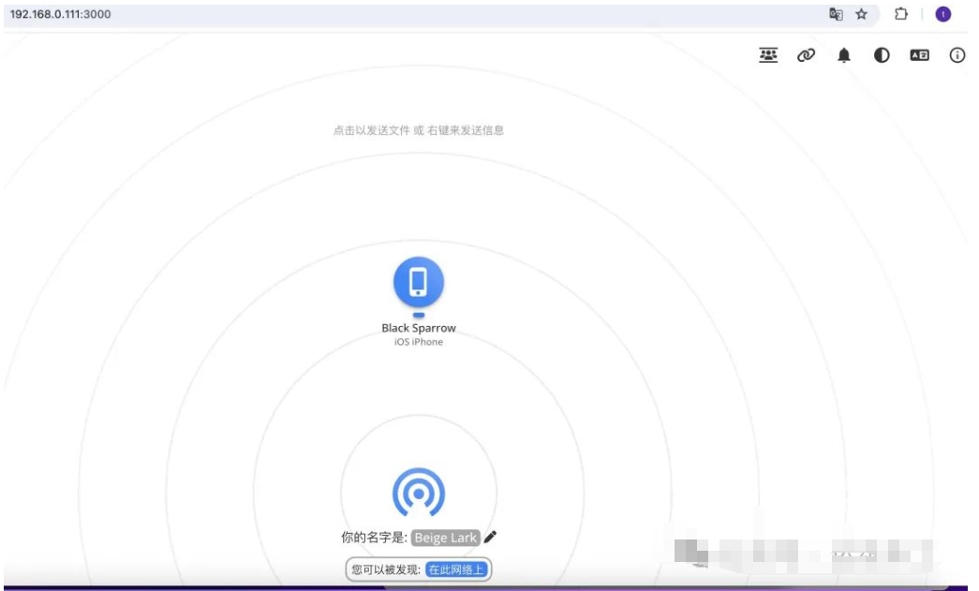Click the 你的名字是 label
This screenshot has width=979, height=591.
[374, 538]
